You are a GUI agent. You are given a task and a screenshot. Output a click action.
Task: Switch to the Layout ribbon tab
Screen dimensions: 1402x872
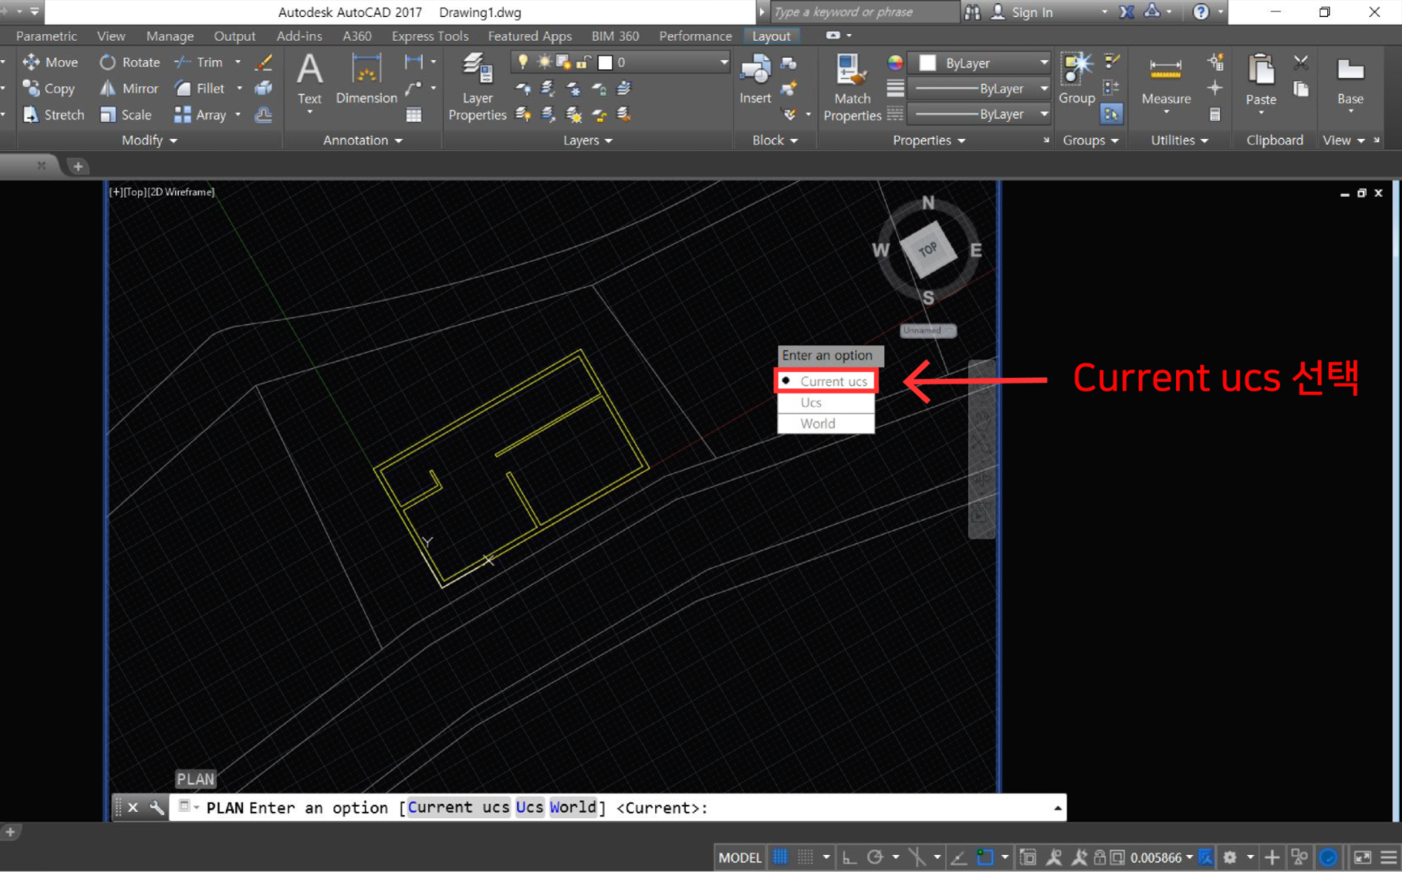(771, 36)
